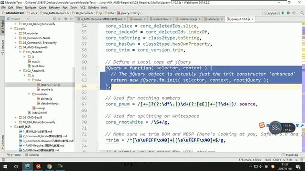Collapse the 02_RequireJS folder
The image size is (305, 171).
20,71
